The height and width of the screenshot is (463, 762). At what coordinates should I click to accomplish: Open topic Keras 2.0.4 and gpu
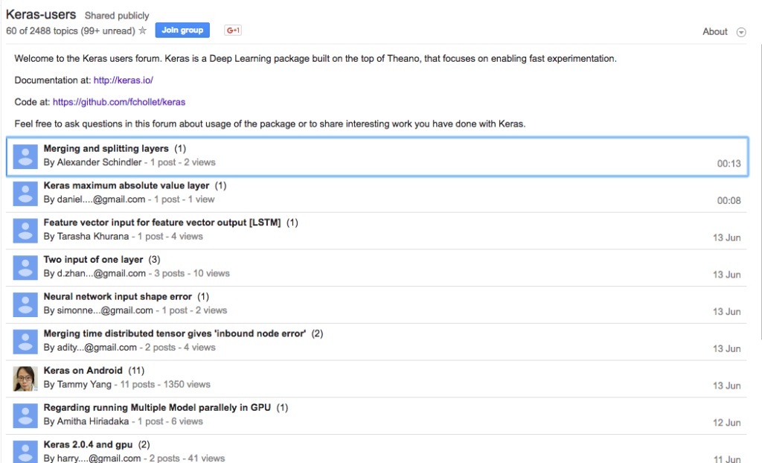click(88, 444)
